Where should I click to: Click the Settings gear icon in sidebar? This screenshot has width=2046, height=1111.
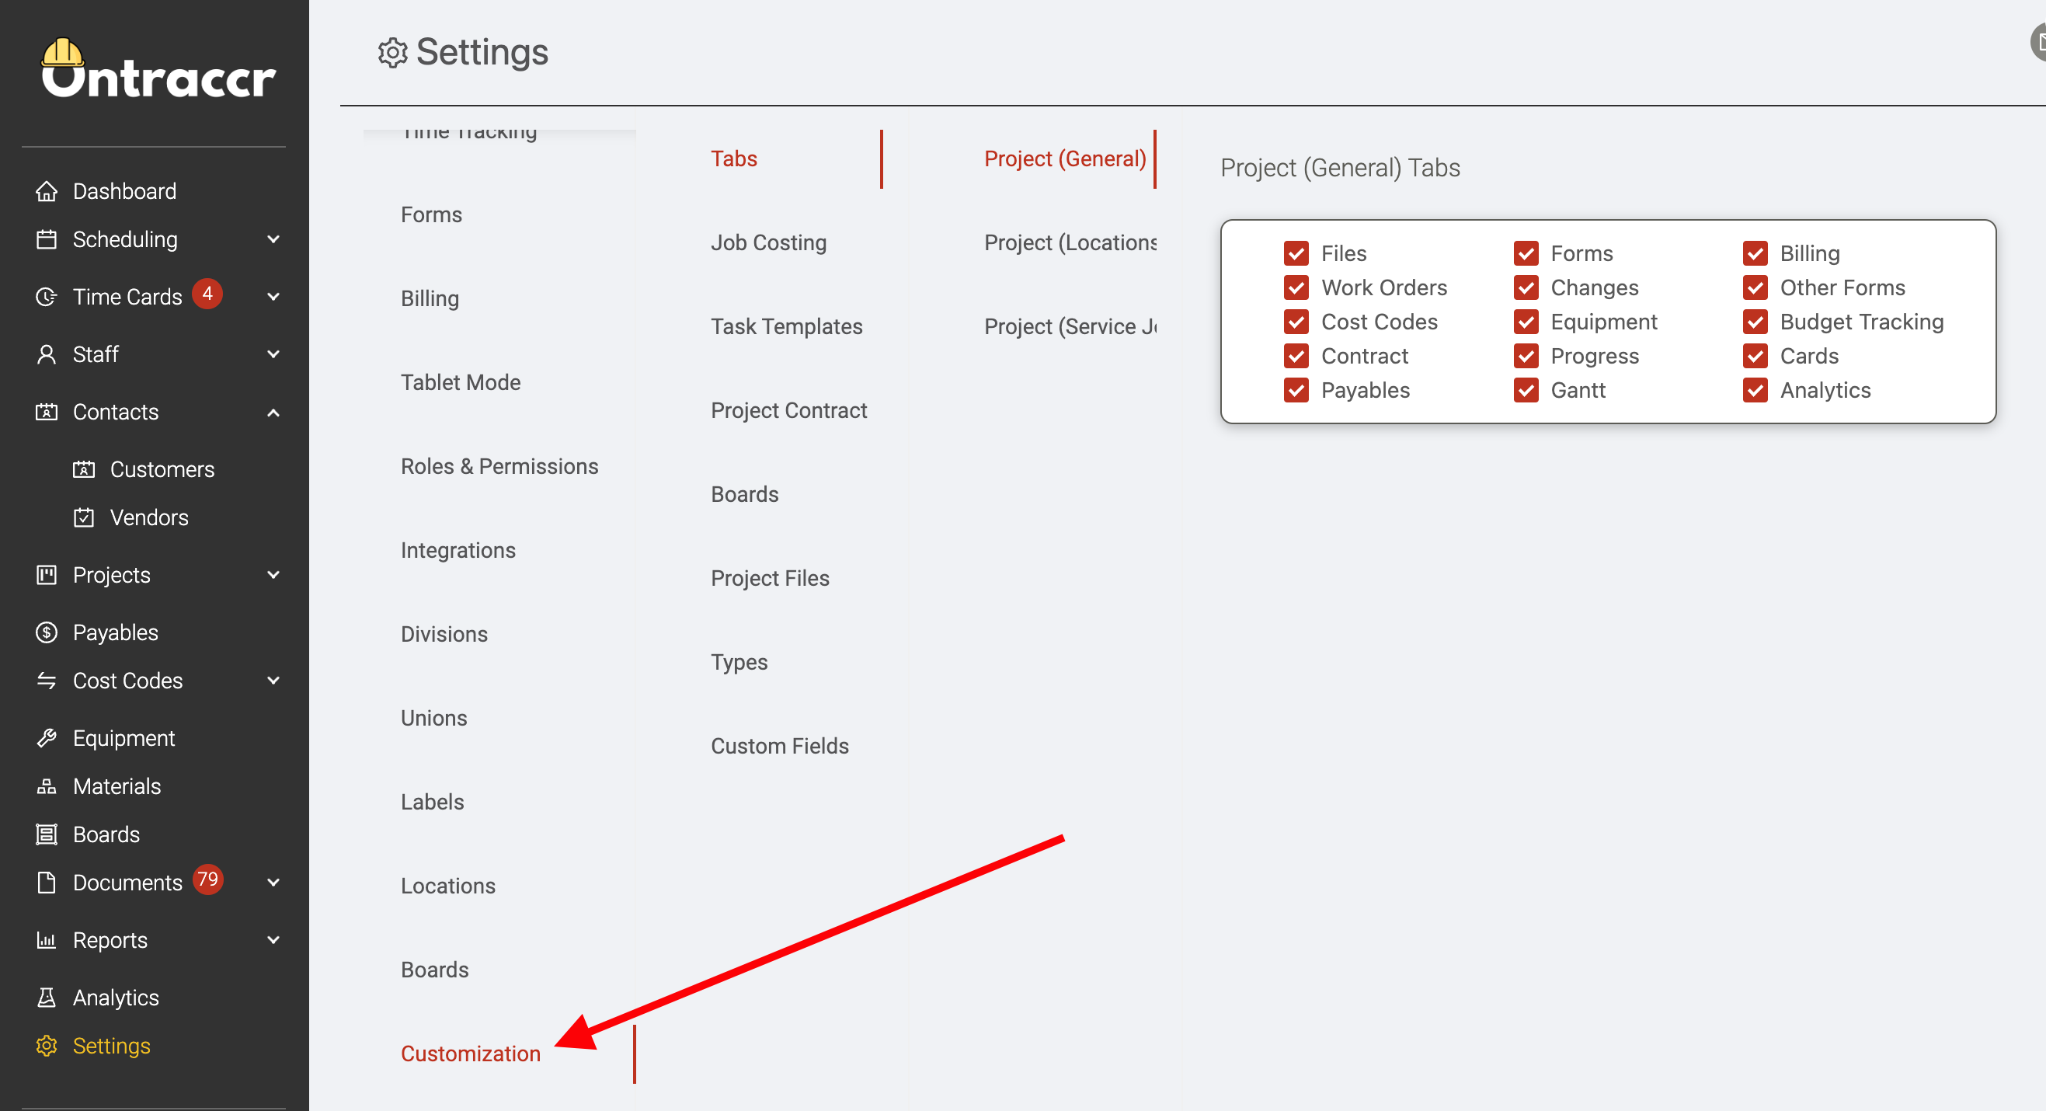(46, 1047)
